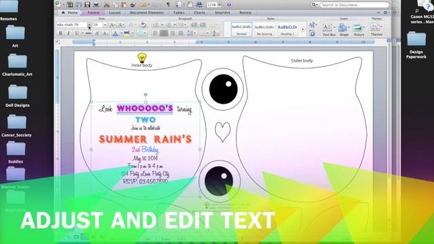The height and width of the screenshot is (244, 434).
Task: Toggle Strikethrough formatting
Action: (88, 33)
